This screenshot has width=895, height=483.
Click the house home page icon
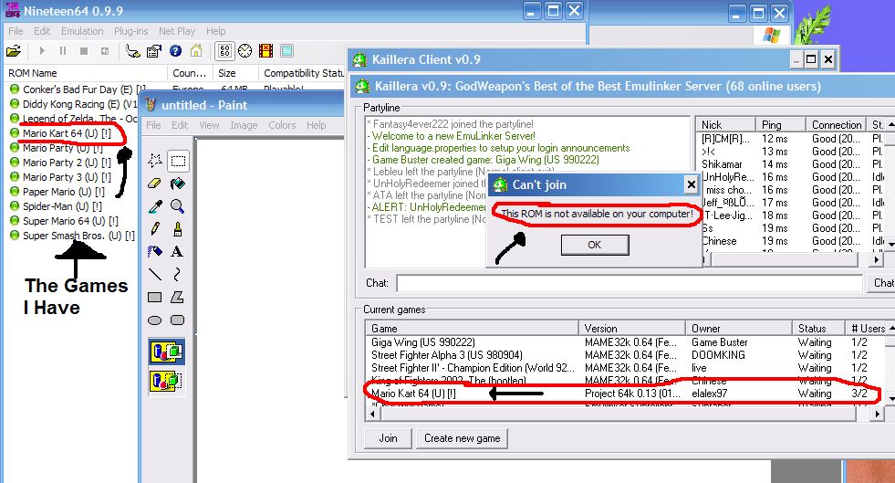pos(196,51)
